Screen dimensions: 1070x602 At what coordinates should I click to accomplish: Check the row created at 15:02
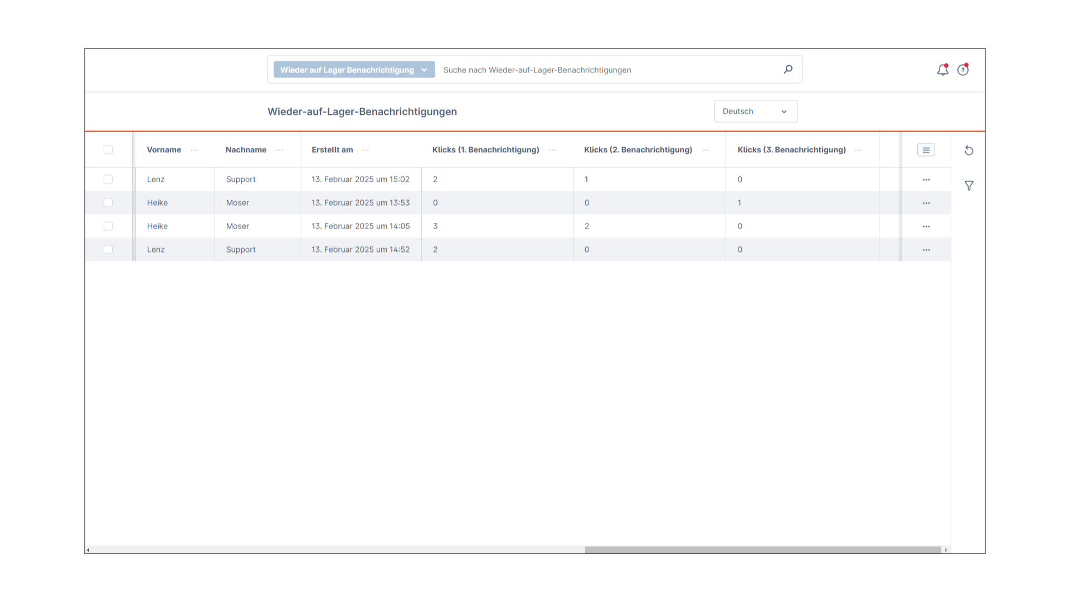108,179
